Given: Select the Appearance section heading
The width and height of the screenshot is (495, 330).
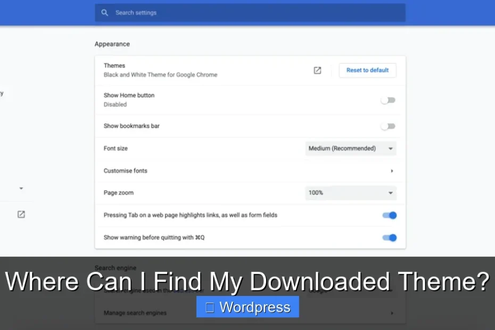Looking at the screenshot, I should [x=112, y=44].
